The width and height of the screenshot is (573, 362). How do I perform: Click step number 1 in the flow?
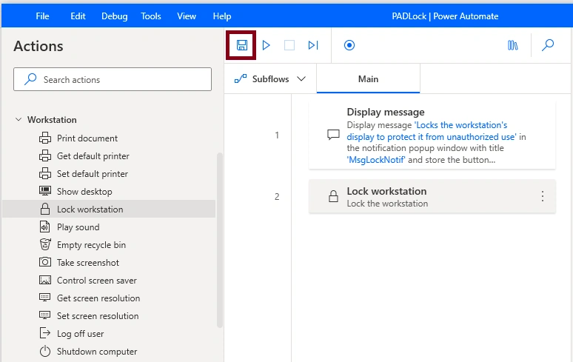point(277,135)
